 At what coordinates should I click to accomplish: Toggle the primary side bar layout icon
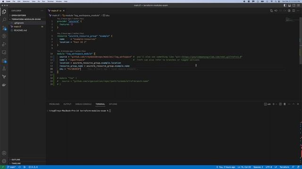(285, 5)
